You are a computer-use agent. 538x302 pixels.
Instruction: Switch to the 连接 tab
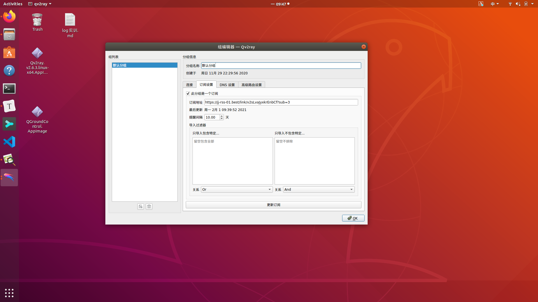[189, 85]
